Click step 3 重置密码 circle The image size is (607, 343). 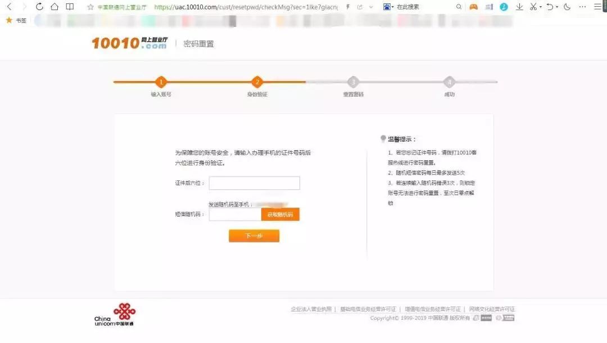353,82
